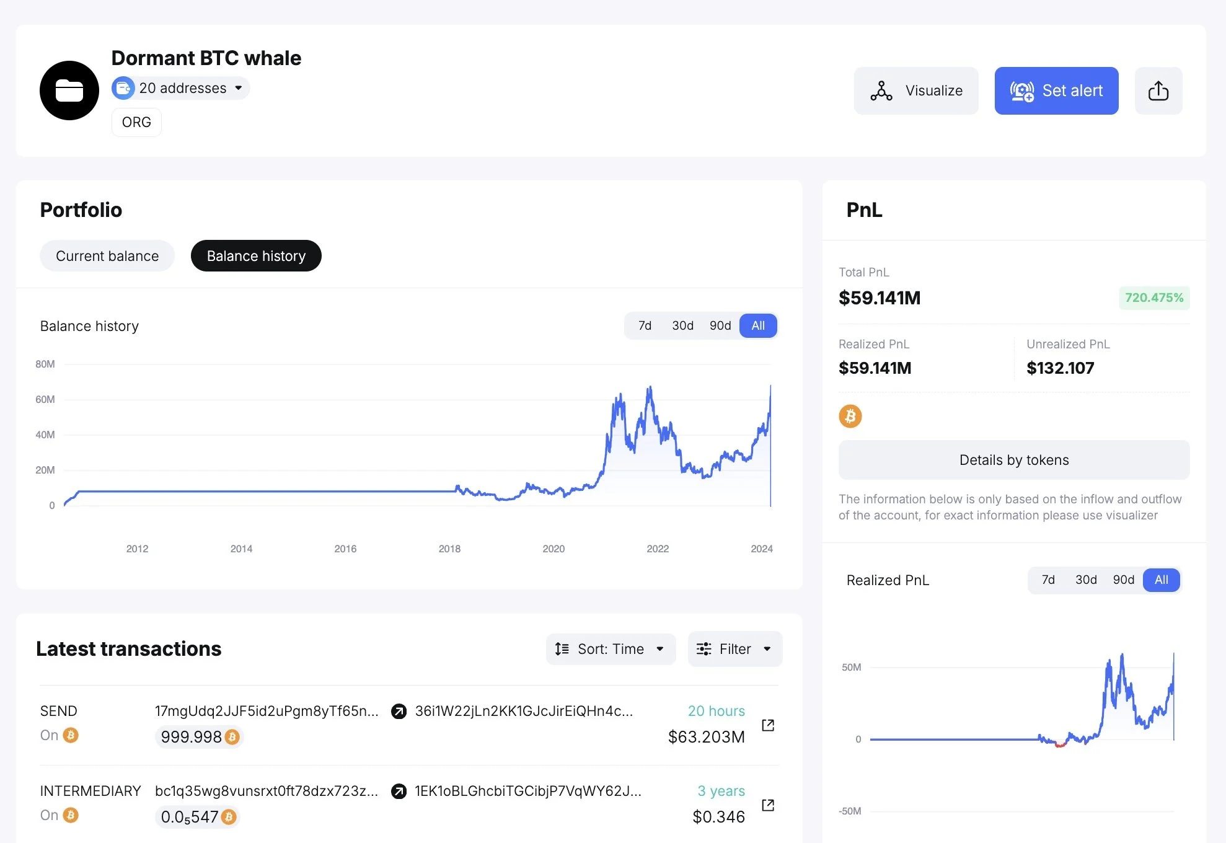Click the SEND transaction outgoing arrow icon

click(x=397, y=710)
